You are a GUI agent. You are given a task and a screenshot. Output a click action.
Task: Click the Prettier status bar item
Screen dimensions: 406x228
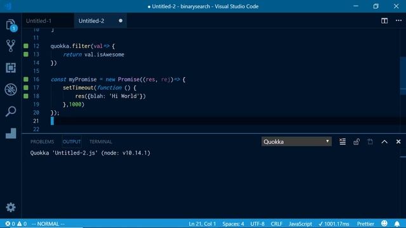365,224
